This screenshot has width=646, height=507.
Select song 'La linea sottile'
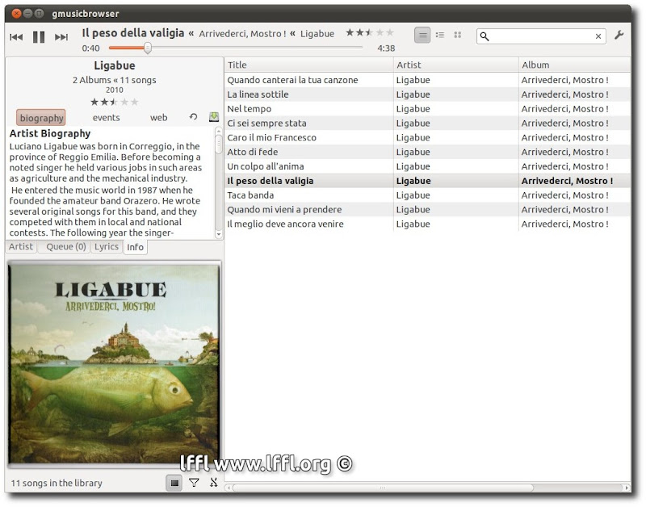(427, 94)
